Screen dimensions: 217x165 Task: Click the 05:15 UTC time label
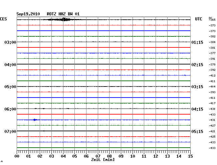point(197,131)
